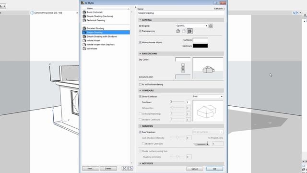Screen dimensions: 307x173
Task: Toggle Show Contours checkbox
Action: 140,97
